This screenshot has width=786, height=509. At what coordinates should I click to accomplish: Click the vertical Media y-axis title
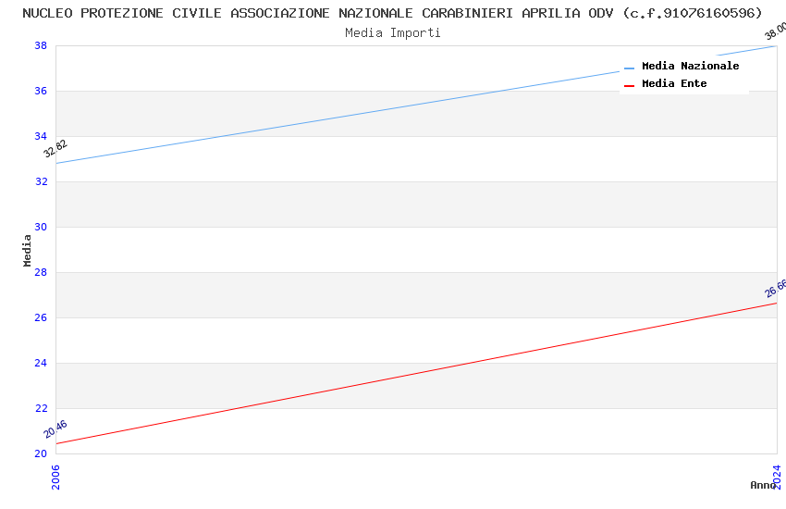click(28, 250)
